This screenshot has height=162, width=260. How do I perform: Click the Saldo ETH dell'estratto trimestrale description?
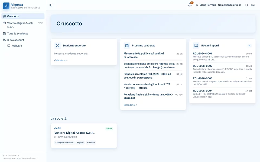[x=219, y=95]
